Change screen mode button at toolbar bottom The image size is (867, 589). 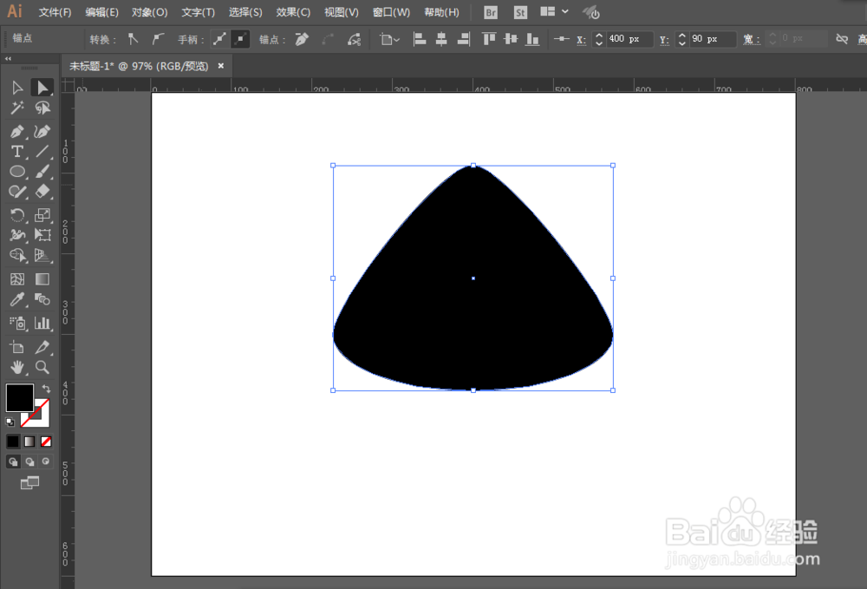[29, 483]
